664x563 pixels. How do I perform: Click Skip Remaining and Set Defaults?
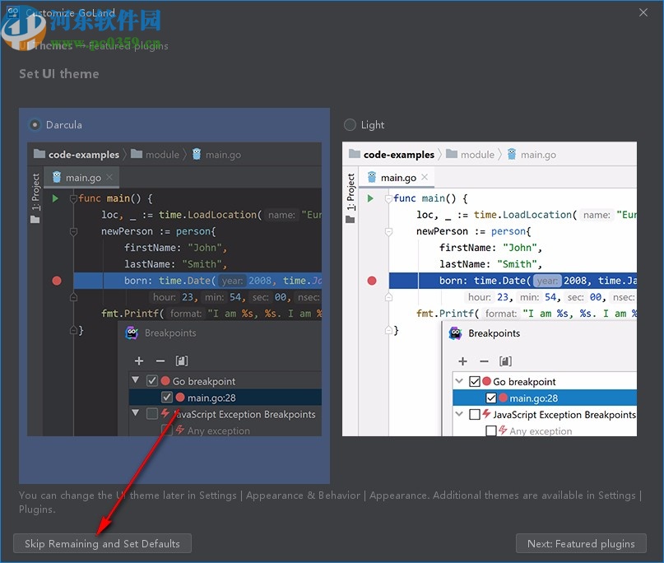coord(102,543)
